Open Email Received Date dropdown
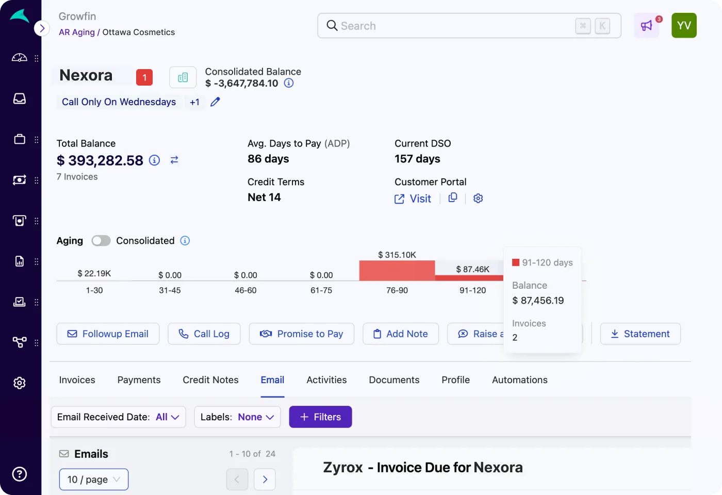This screenshot has width=722, height=495. (x=119, y=417)
